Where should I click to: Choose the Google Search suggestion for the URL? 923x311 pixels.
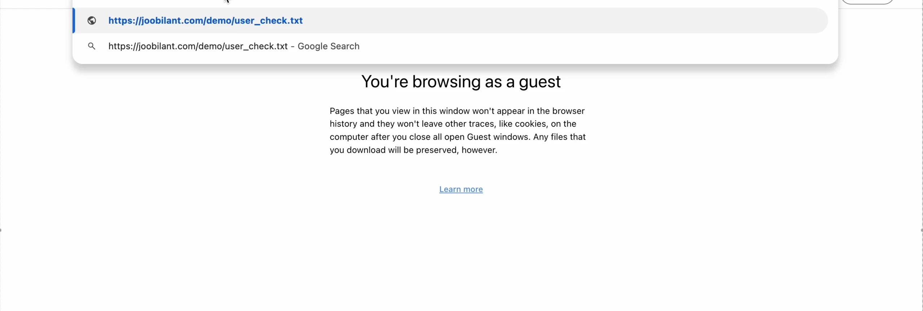coord(234,46)
